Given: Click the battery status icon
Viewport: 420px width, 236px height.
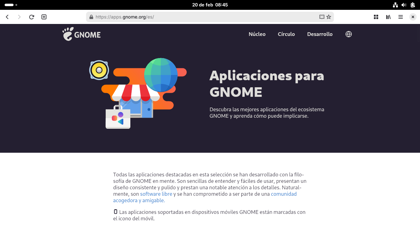Looking at the screenshot, I should 413,5.
